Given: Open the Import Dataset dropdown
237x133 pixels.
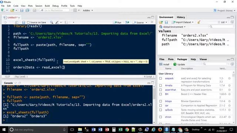Looking at the screenshot, I should [183, 22].
